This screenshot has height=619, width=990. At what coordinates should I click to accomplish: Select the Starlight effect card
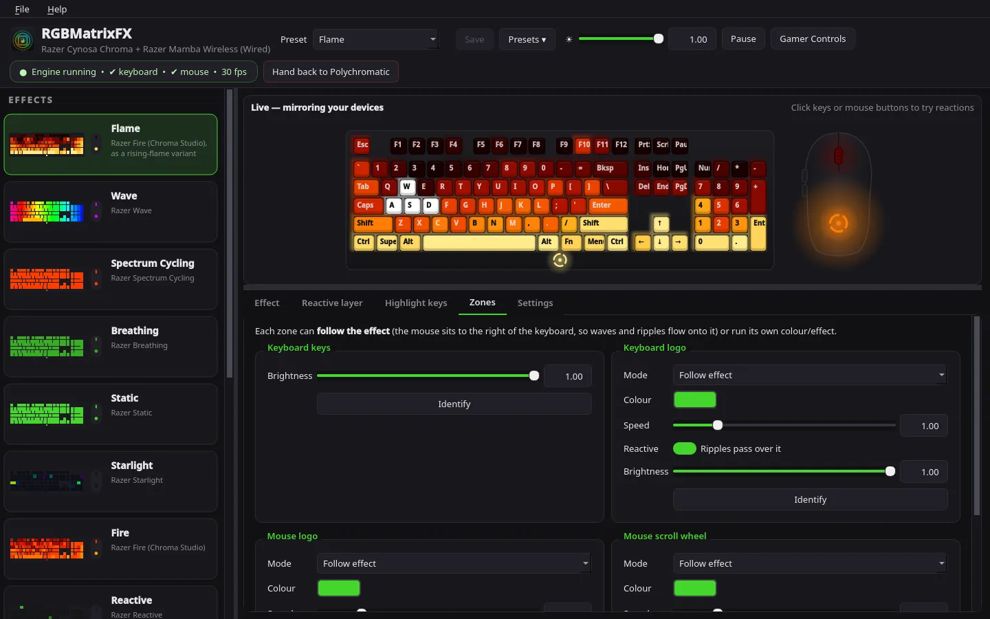pyautogui.click(x=111, y=481)
